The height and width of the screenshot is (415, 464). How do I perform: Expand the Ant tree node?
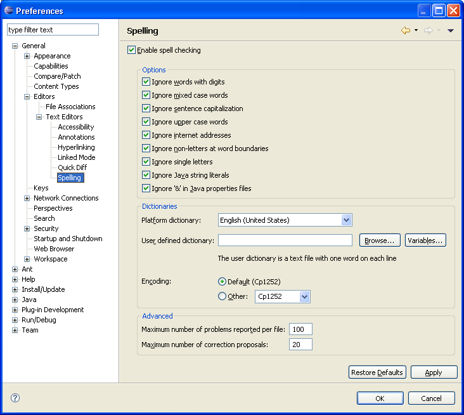pyautogui.click(x=15, y=269)
